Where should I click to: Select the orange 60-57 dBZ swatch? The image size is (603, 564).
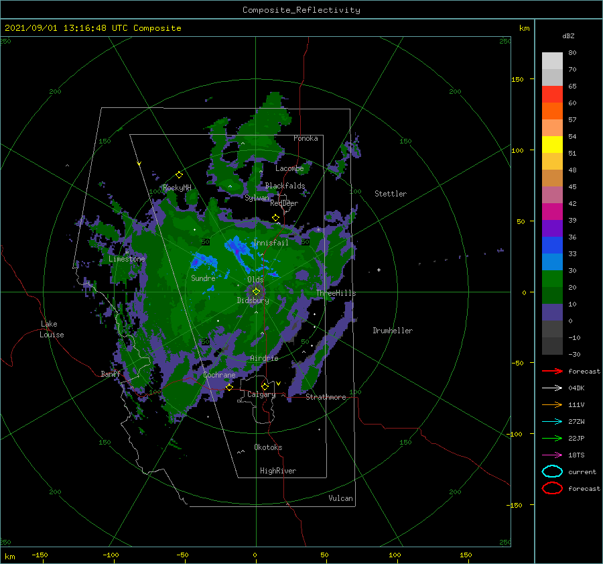coord(552,111)
